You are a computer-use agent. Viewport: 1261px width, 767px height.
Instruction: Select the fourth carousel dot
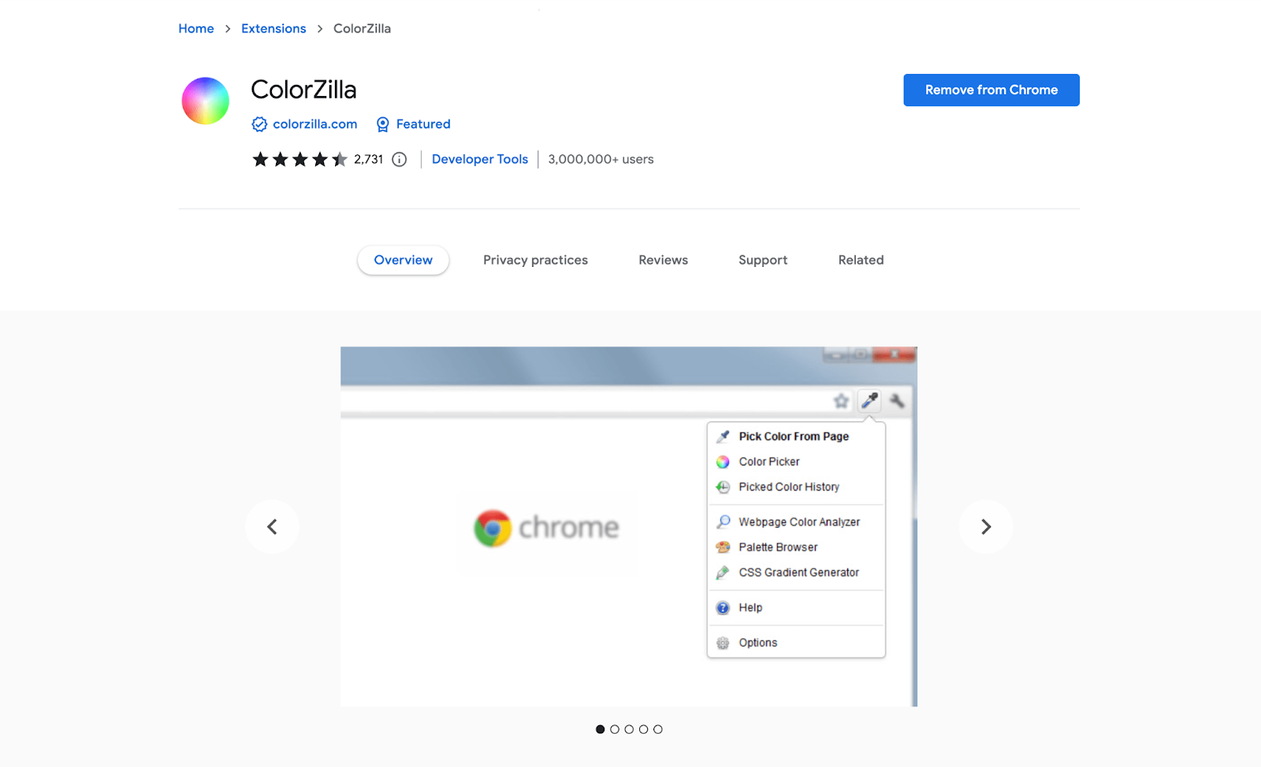point(644,729)
